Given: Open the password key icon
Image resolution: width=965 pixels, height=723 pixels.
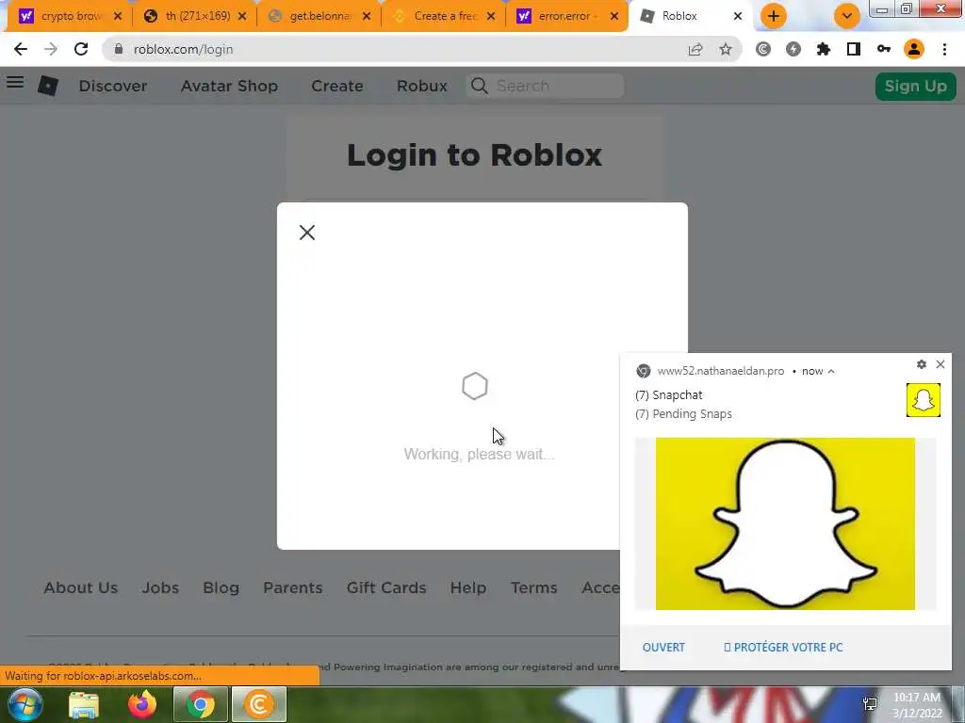Looking at the screenshot, I should [x=884, y=49].
